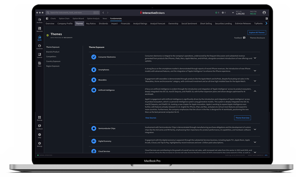Open News in the left sidebar

point(39,64)
